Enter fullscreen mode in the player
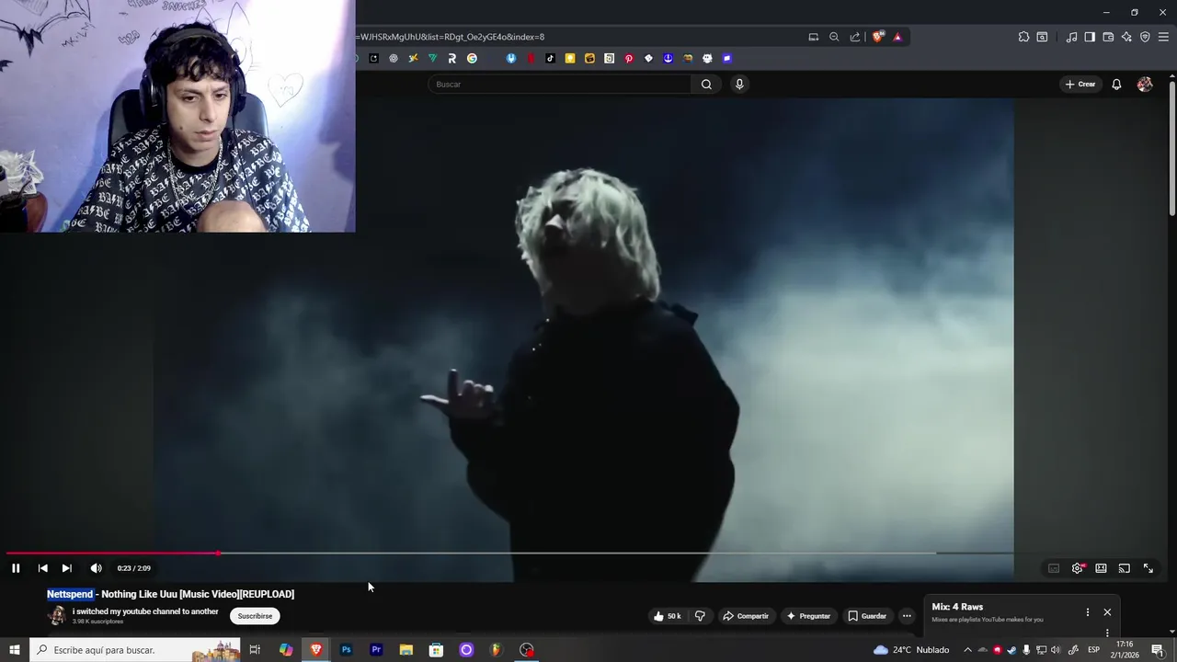 [1148, 568]
